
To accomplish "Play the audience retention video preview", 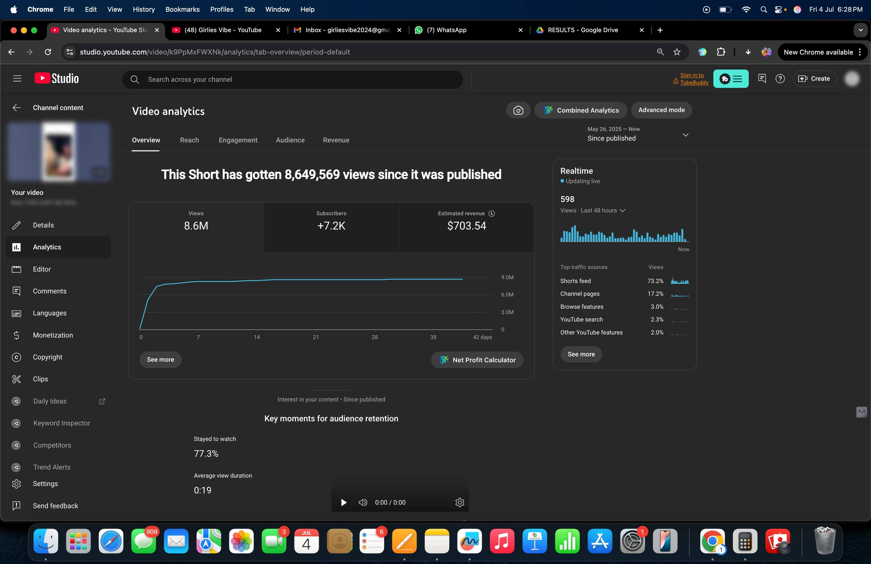I will click(x=343, y=502).
